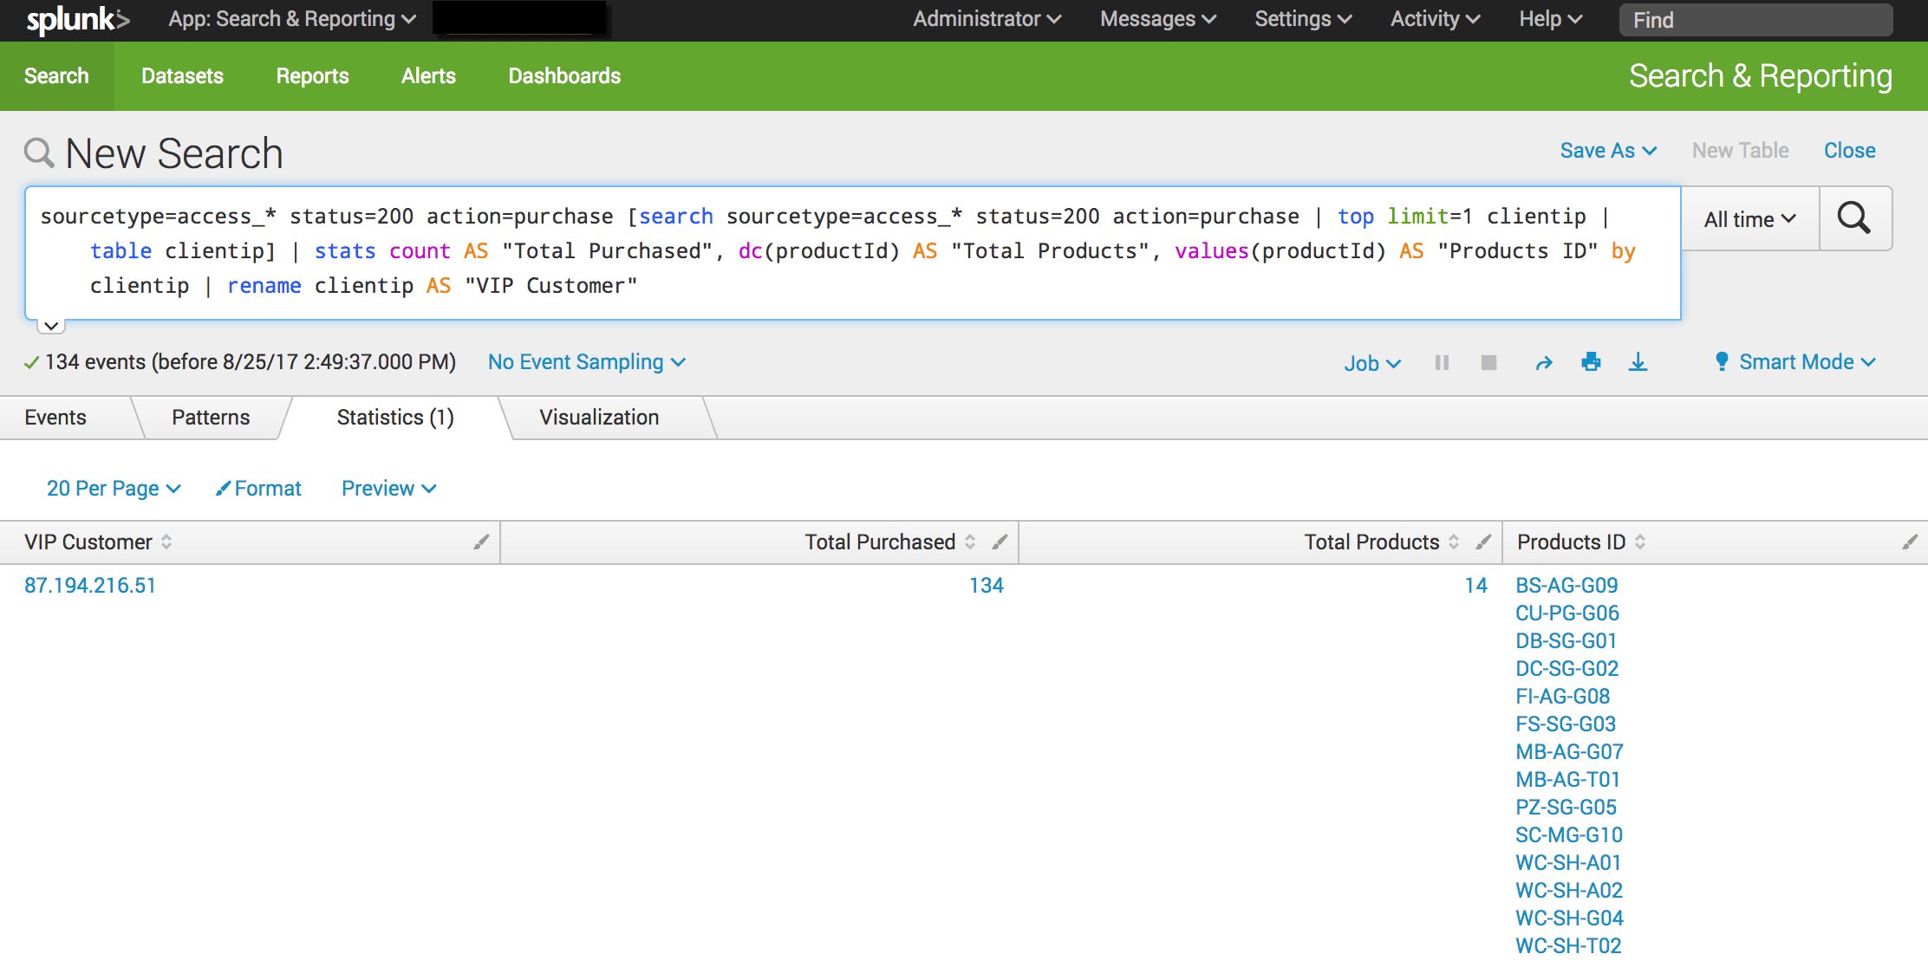Viewport: 1928px width, 967px height.
Task: Click product ID FI-AG-G08
Action: pos(1563,697)
